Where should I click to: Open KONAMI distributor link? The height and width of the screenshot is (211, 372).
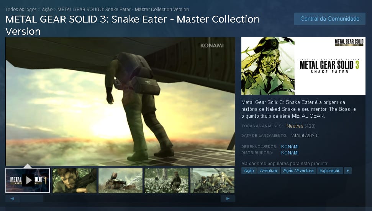290,153
